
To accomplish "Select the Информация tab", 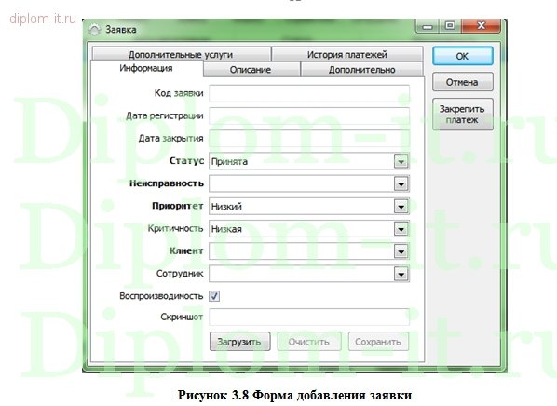I will click(x=146, y=68).
